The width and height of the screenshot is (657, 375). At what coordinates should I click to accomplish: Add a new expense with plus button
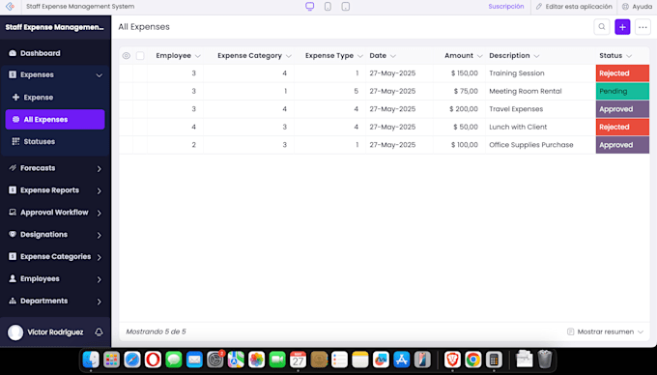(x=622, y=27)
